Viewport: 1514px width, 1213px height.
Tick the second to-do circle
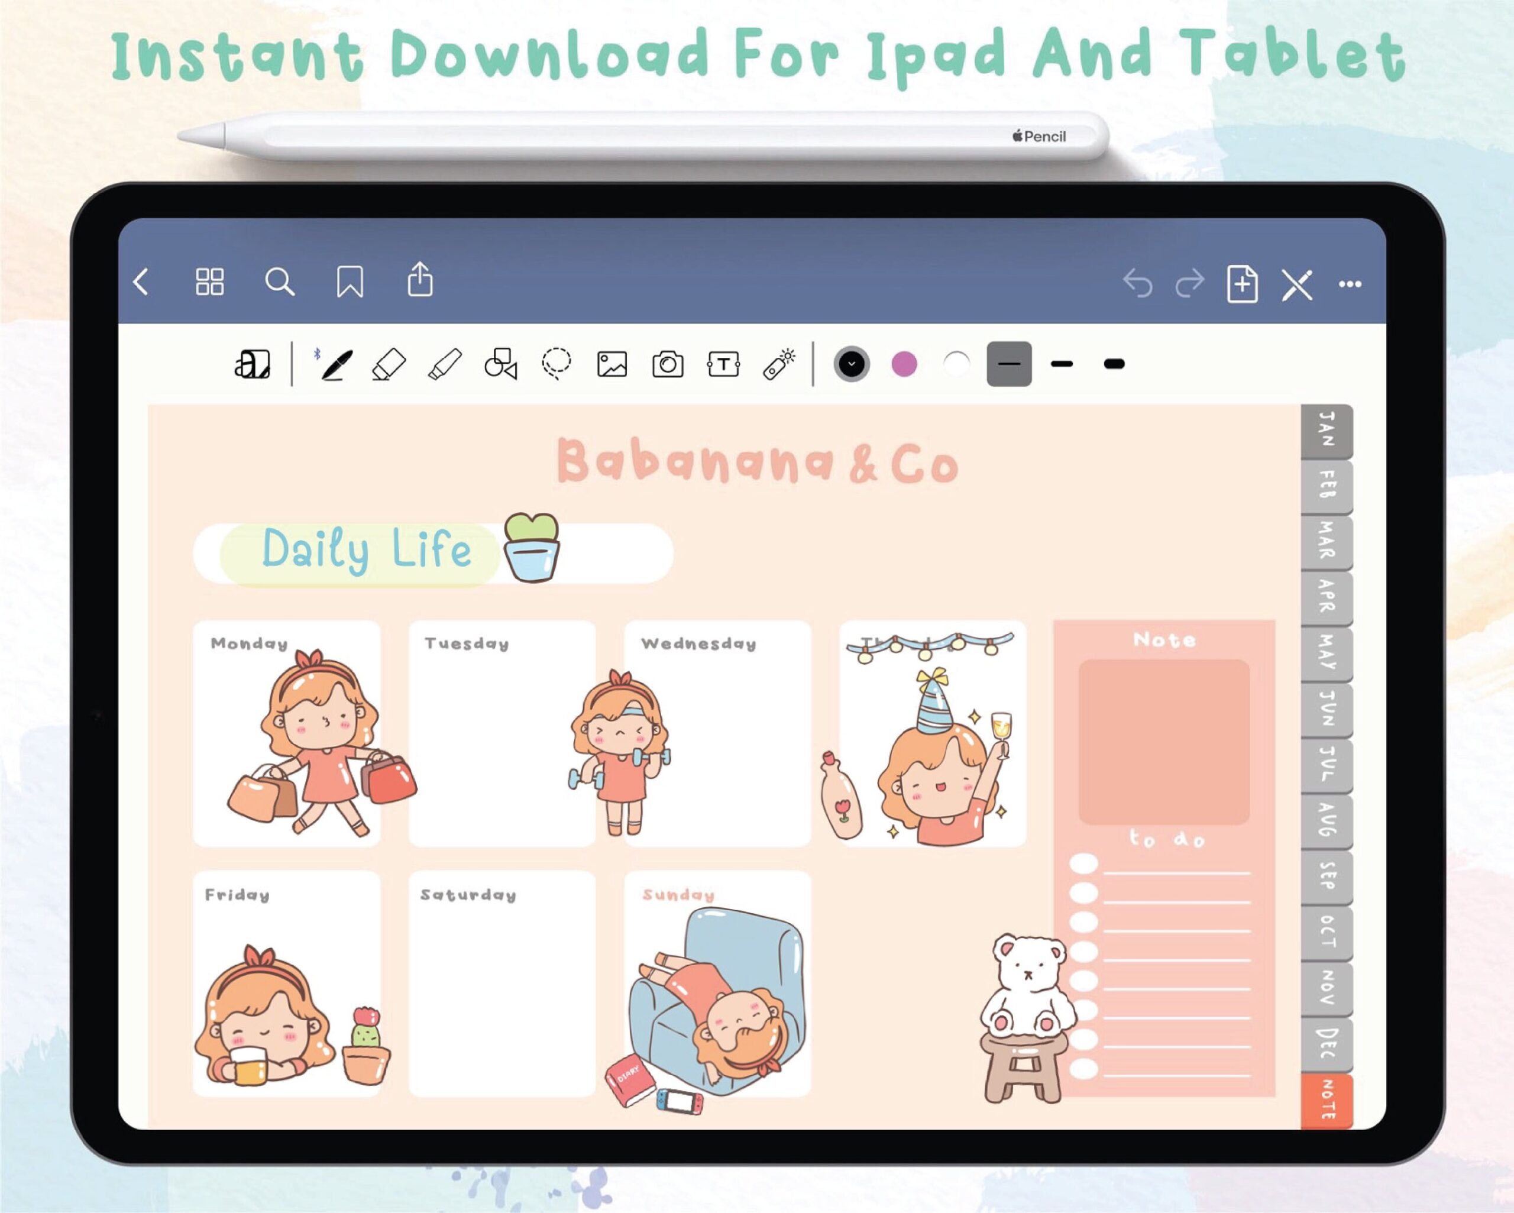point(1083,894)
